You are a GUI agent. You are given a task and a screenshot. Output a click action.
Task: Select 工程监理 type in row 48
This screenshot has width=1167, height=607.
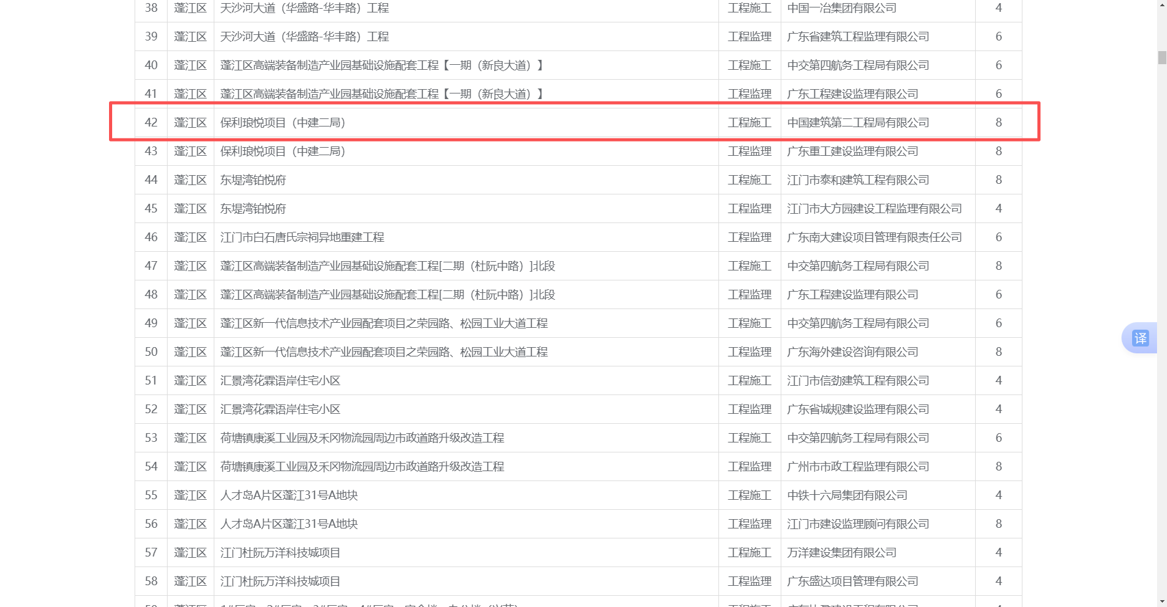(750, 295)
